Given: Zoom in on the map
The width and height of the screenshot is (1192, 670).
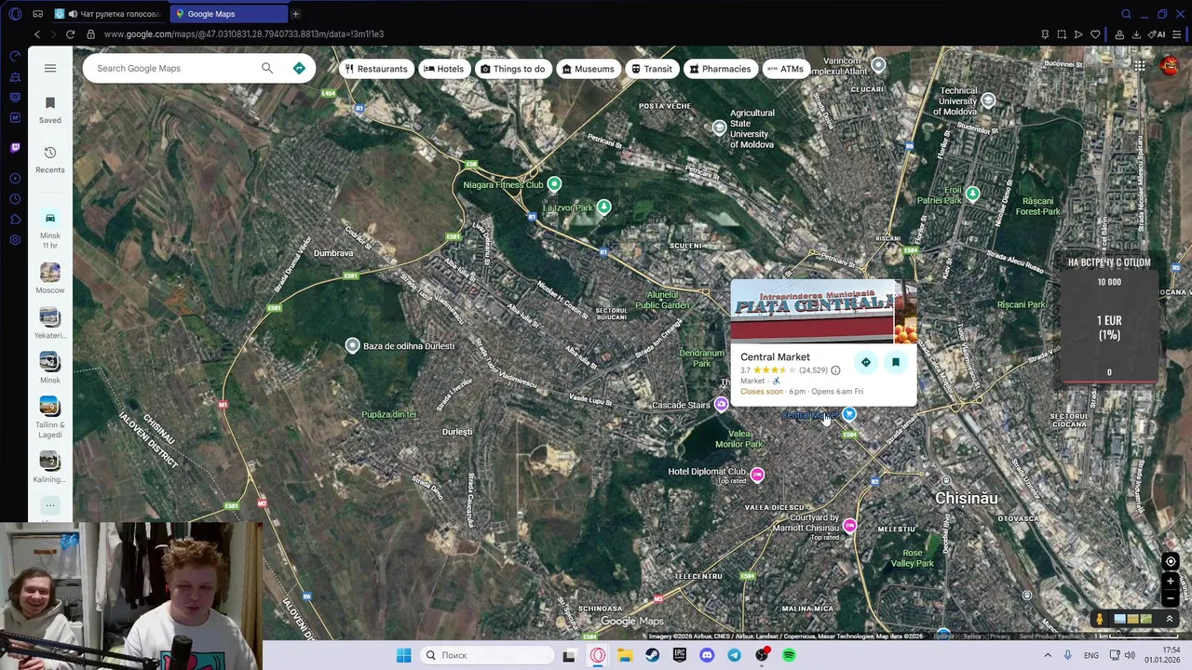Looking at the screenshot, I should (1171, 582).
